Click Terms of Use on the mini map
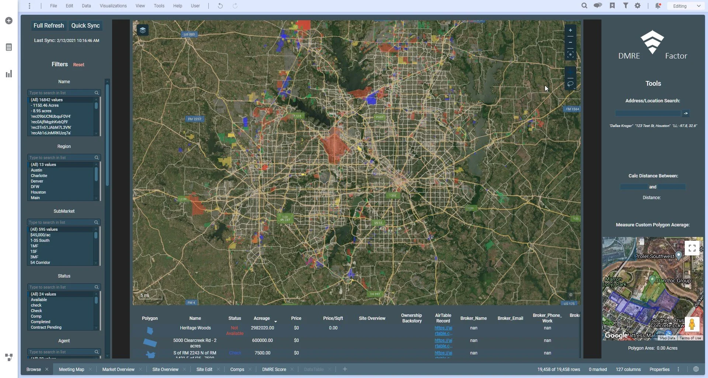The height and width of the screenshot is (378, 708). [690, 338]
